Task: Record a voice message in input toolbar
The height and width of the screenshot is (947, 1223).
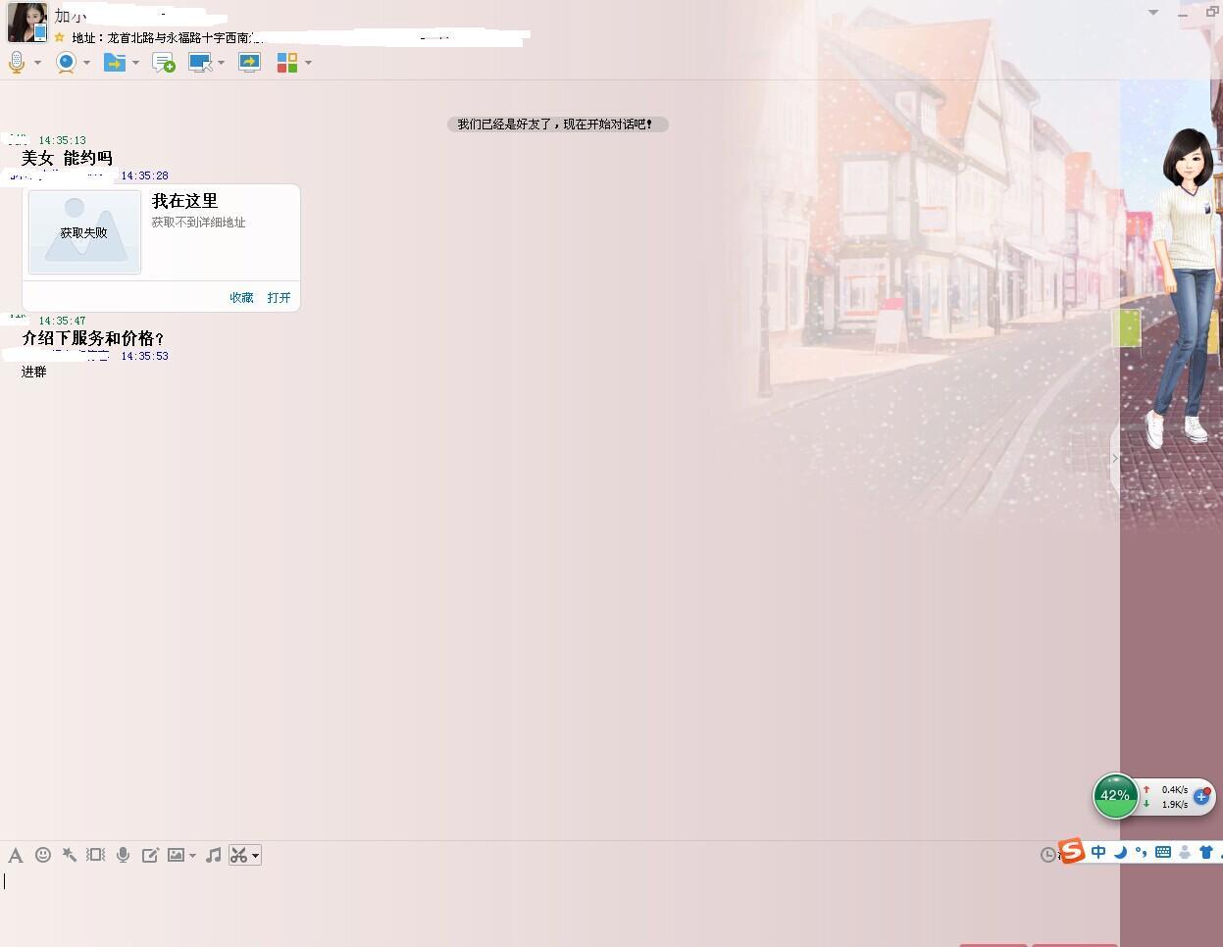Action: point(123,855)
